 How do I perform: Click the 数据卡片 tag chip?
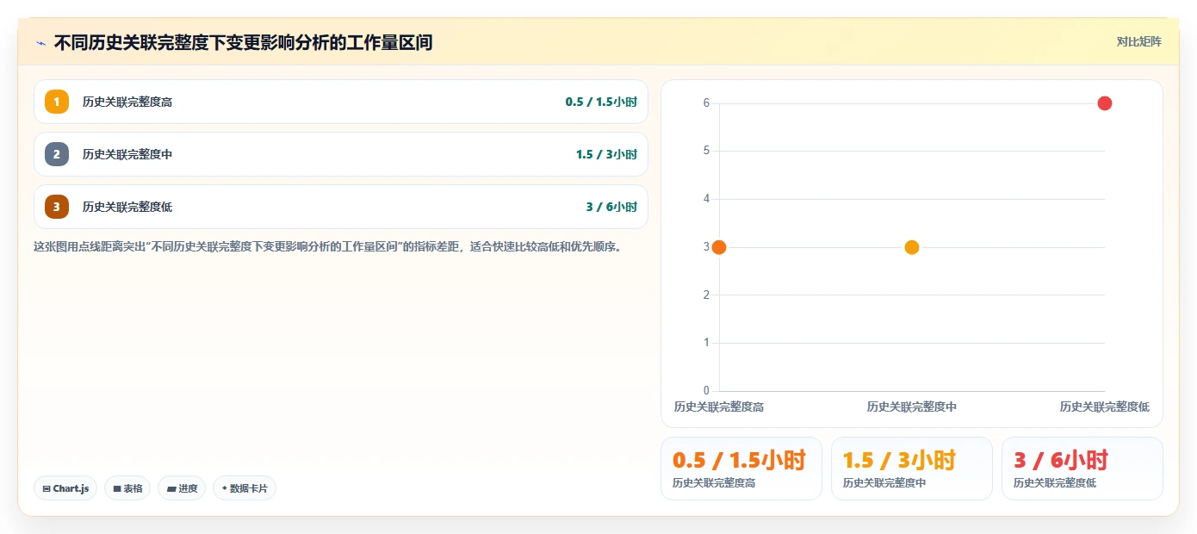click(x=245, y=488)
